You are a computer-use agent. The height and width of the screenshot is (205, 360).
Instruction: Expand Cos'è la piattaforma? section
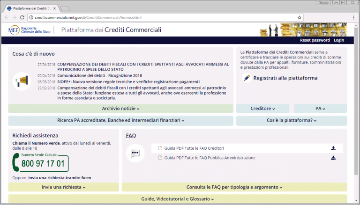click(292, 120)
